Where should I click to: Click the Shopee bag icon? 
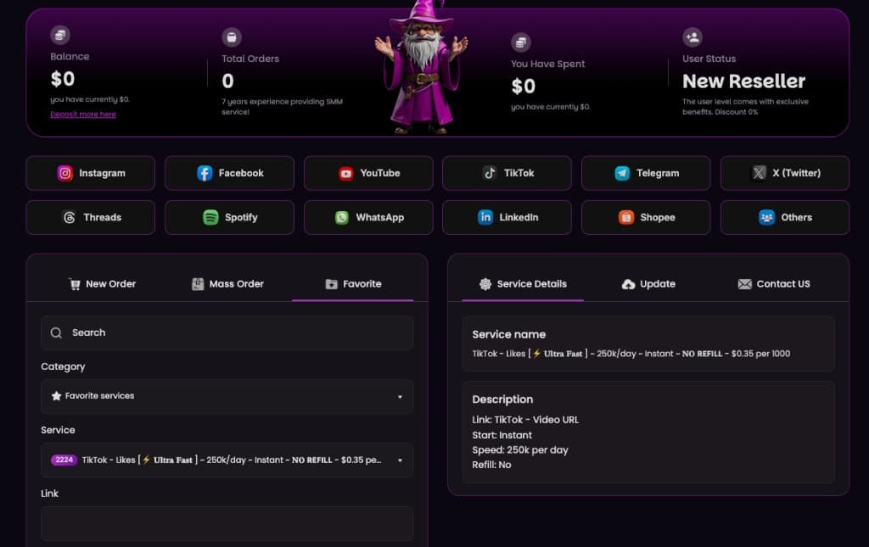pyautogui.click(x=626, y=218)
